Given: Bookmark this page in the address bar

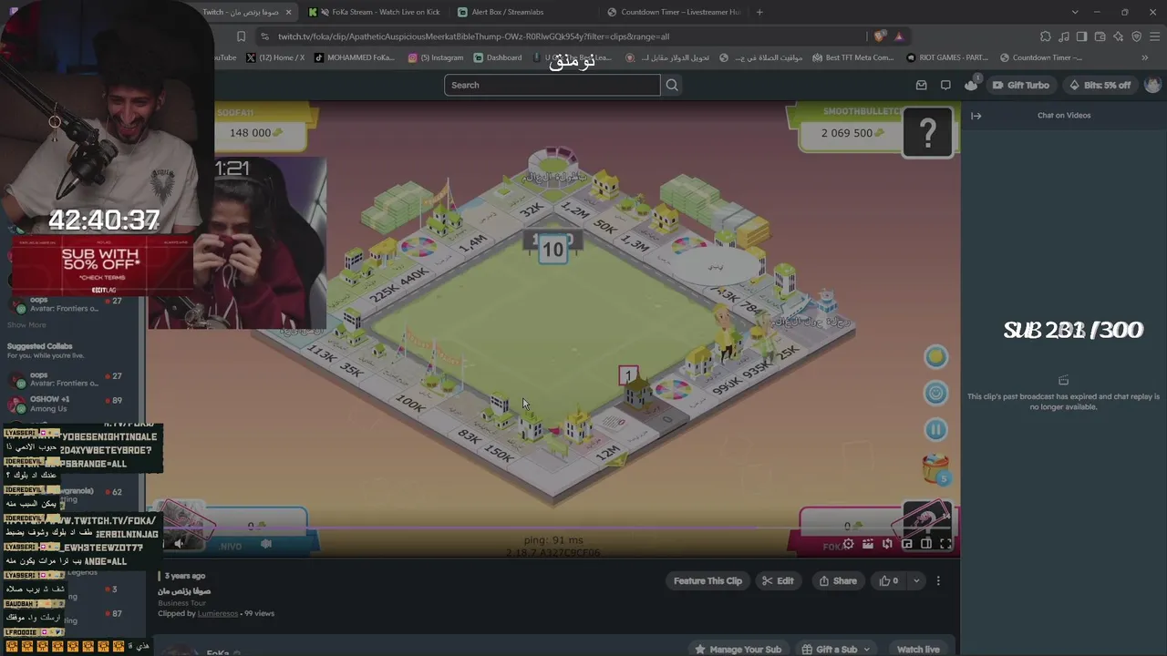Looking at the screenshot, I should pyautogui.click(x=241, y=36).
